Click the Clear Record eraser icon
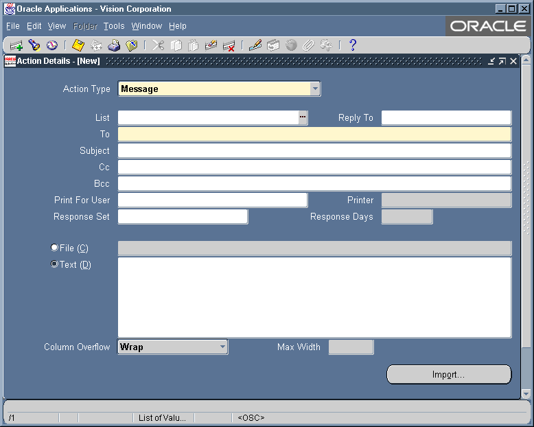 click(x=211, y=45)
